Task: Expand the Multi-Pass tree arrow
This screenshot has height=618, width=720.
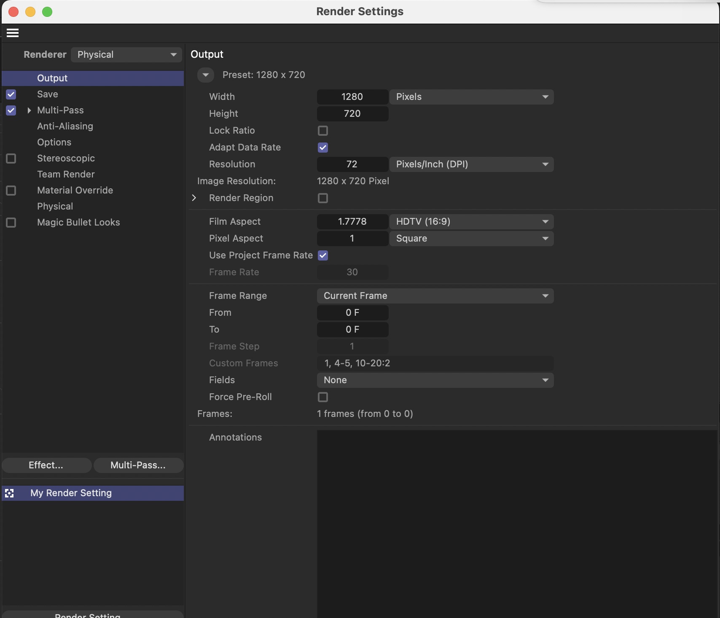Action: pos(29,110)
